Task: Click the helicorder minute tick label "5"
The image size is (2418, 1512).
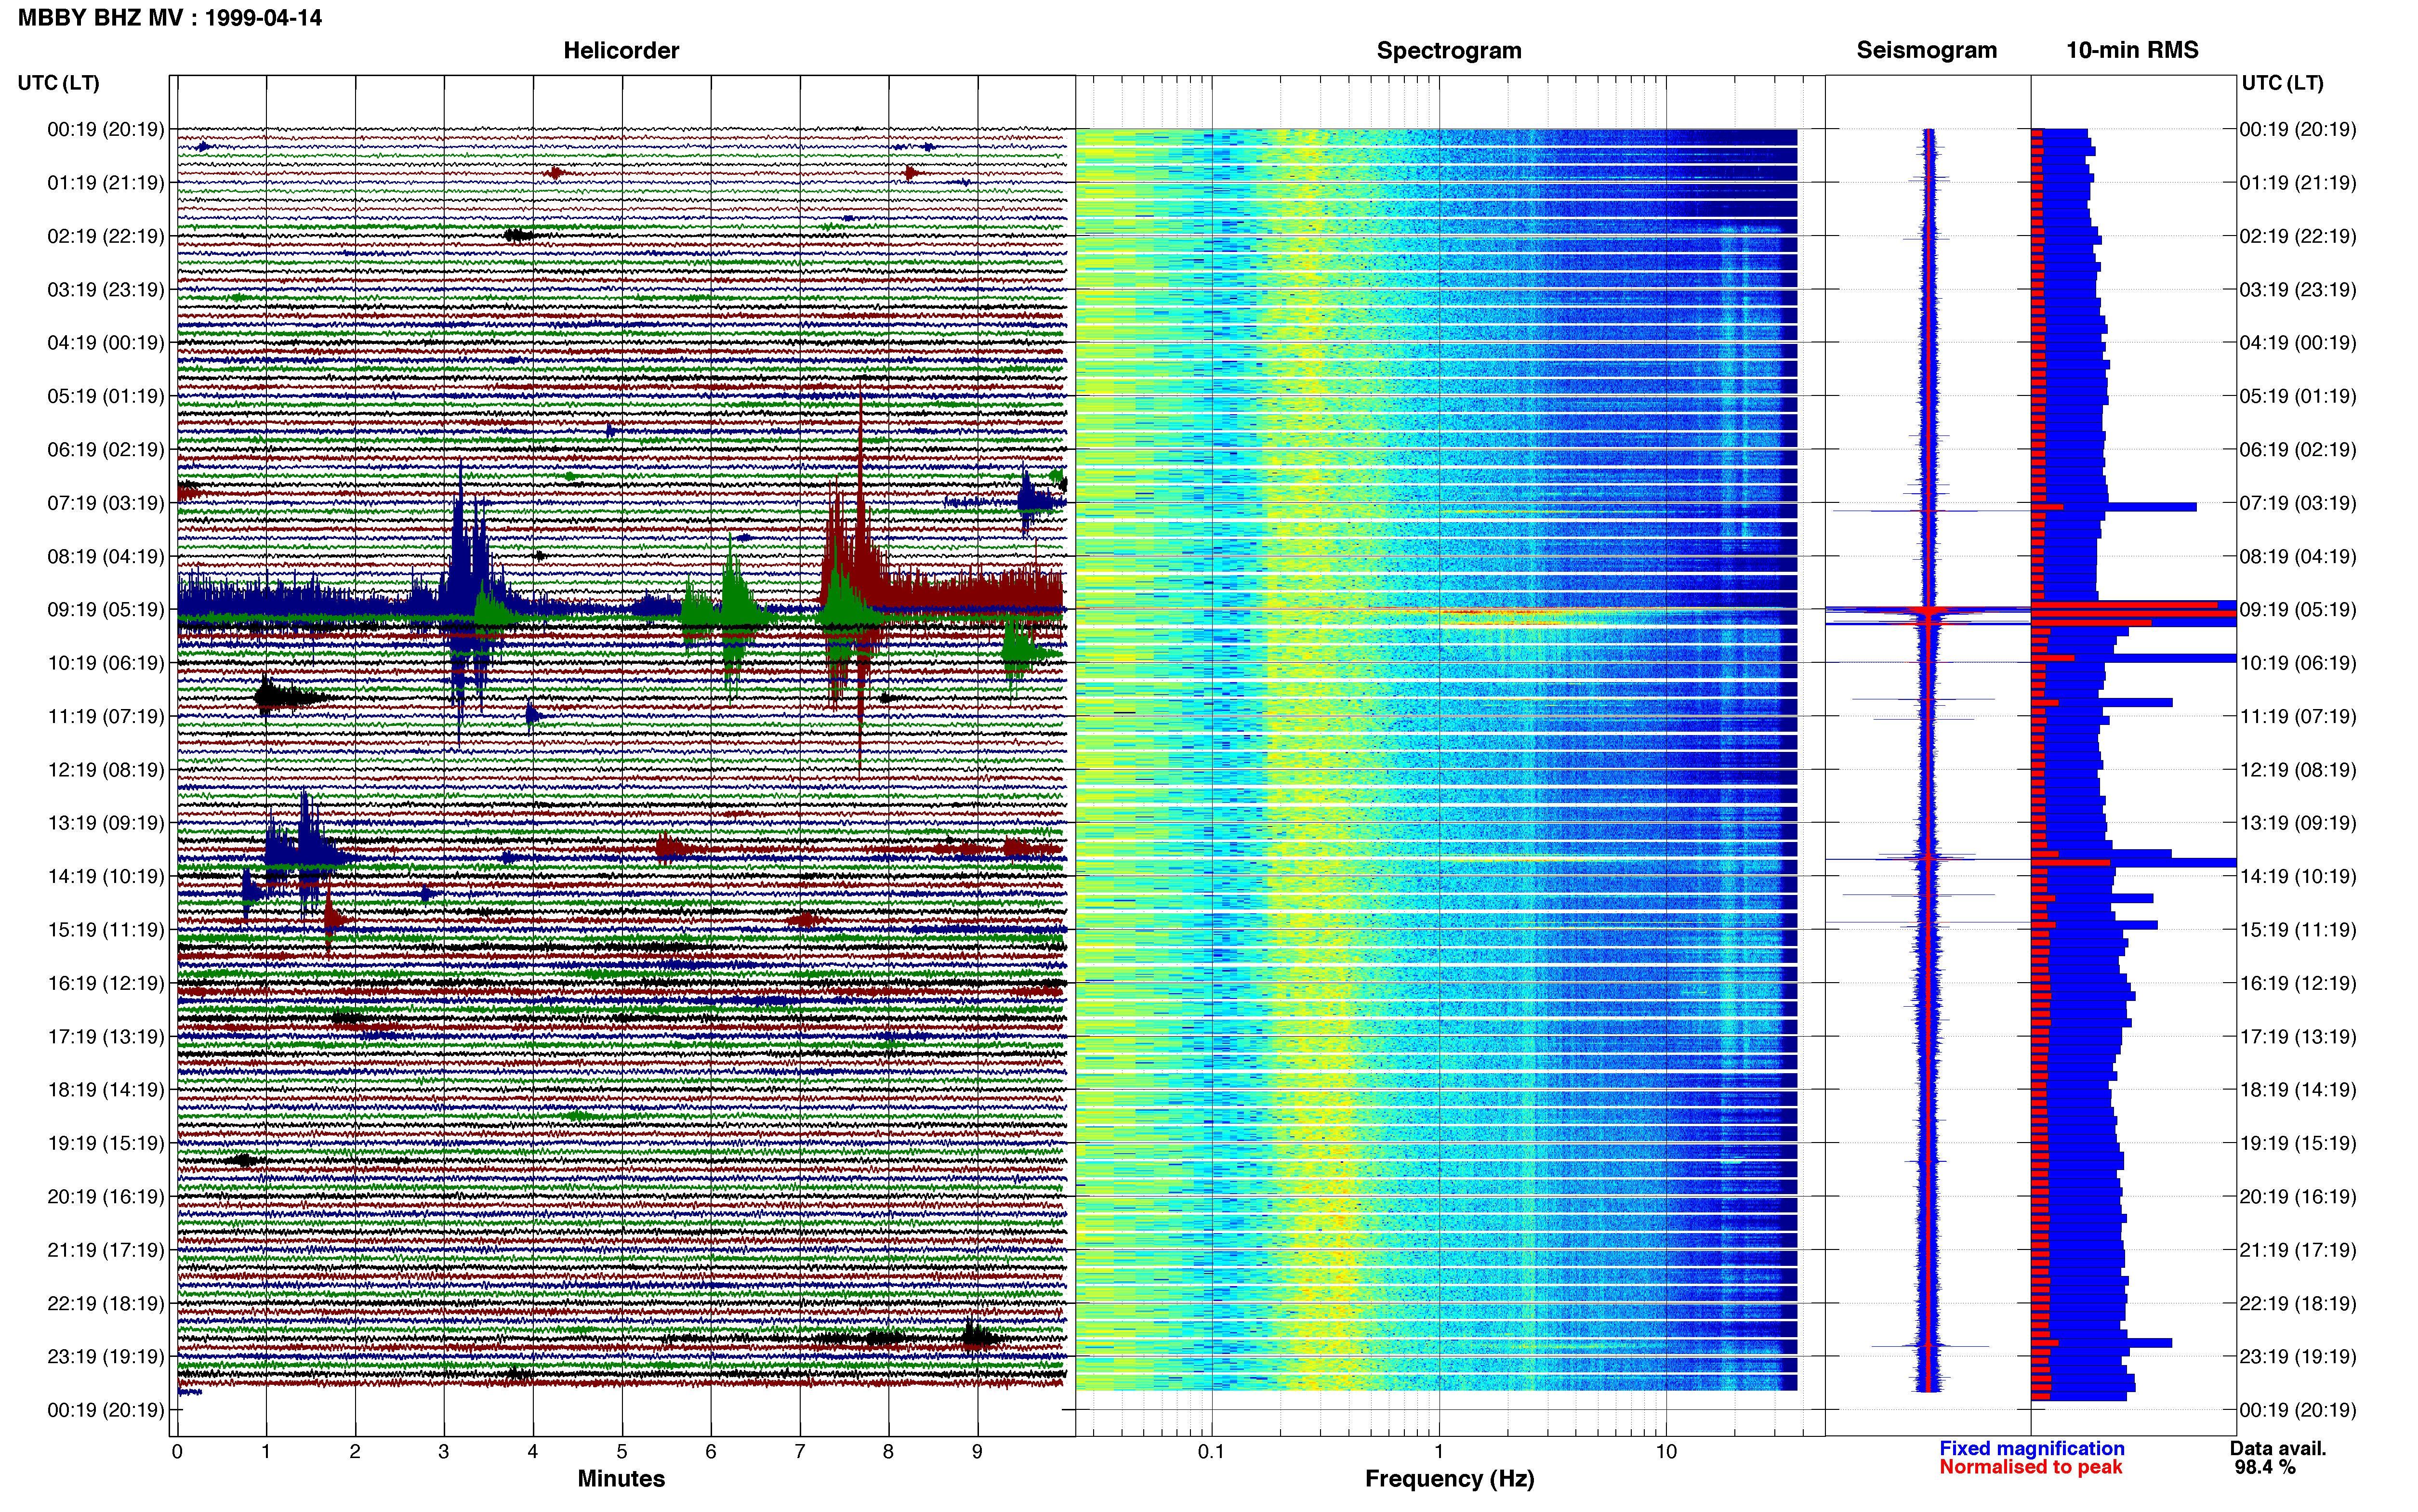Action: pyautogui.click(x=622, y=1452)
